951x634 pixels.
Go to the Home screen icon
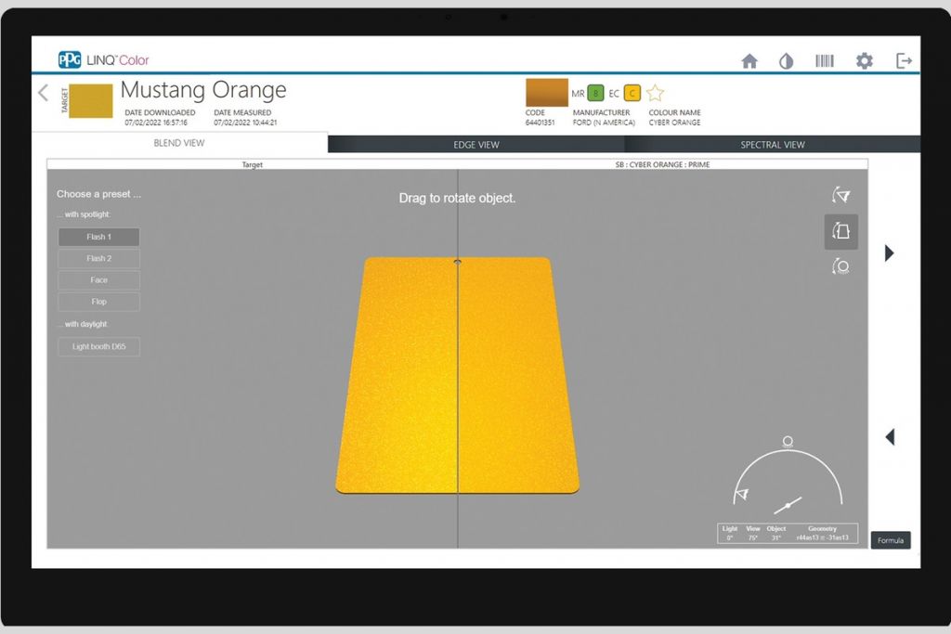tap(749, 61)
